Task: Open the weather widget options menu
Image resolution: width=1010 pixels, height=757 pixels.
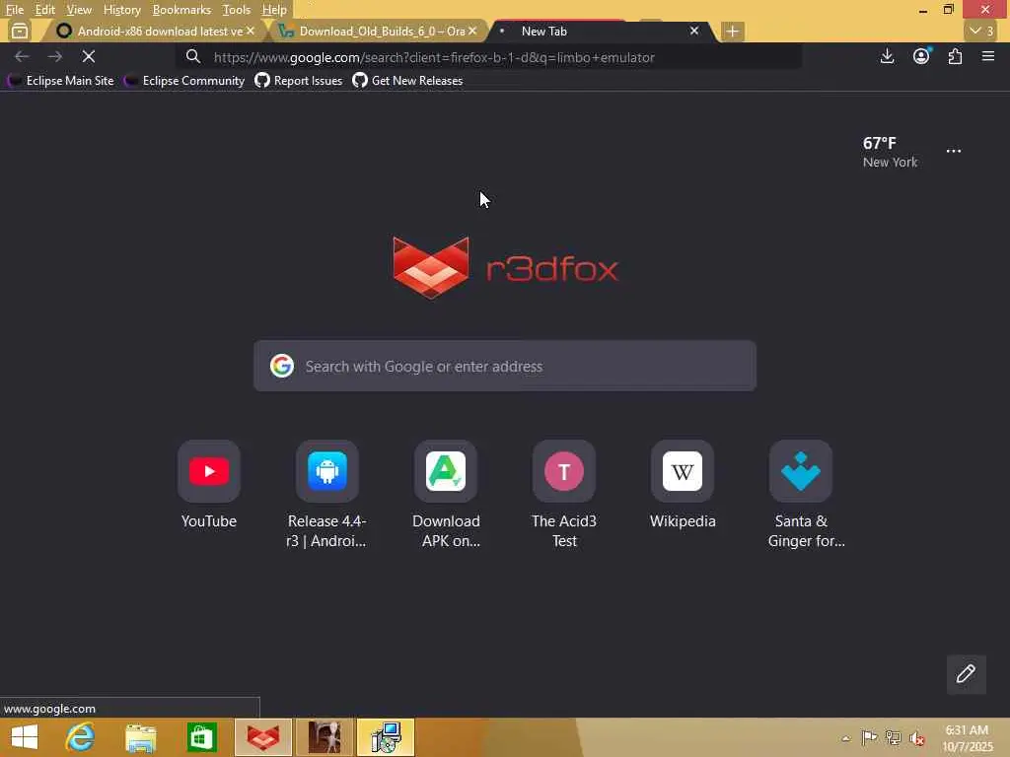Action: 954,151
